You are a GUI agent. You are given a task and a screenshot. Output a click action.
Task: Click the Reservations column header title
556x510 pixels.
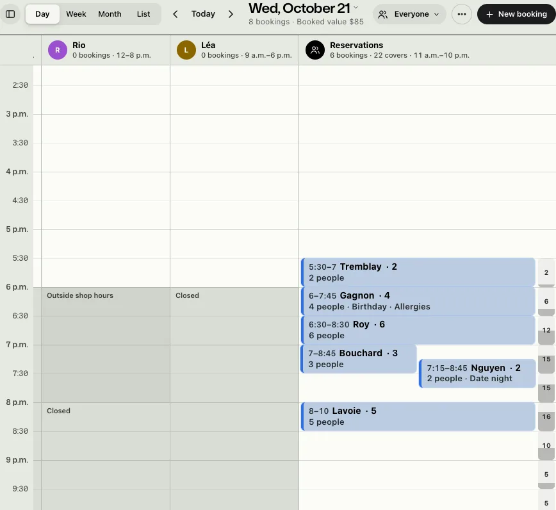356,45
